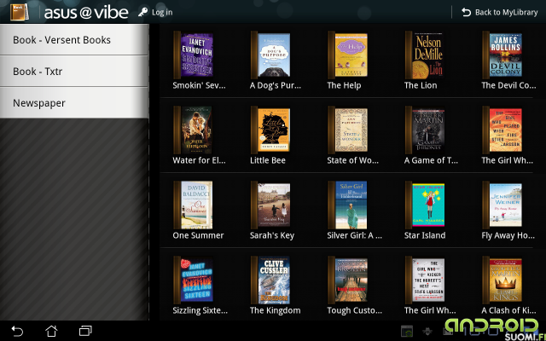Open Sizzling Sixteen book cover
The width and height of the screenshot is (546, 341).
(x=194, y=280)
